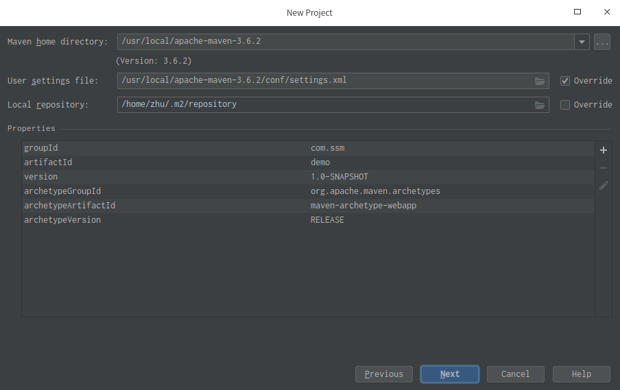Close the New Project dialog
Screen dimensions: 620x390
point(607,12)
